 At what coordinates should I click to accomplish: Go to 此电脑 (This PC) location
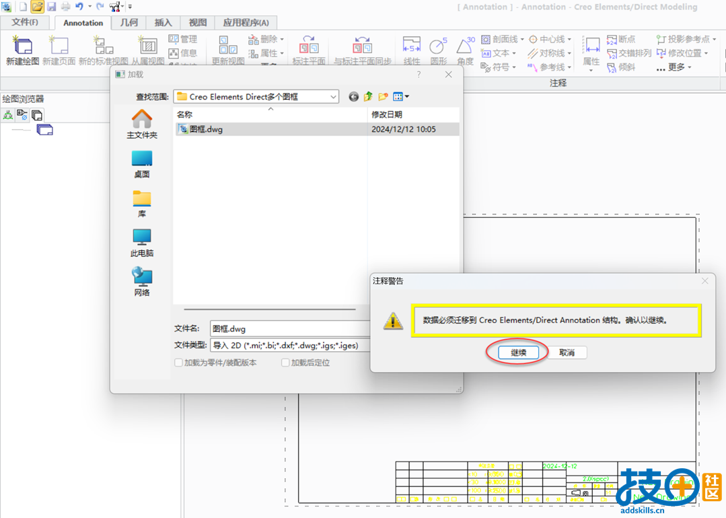coord(142,243)
